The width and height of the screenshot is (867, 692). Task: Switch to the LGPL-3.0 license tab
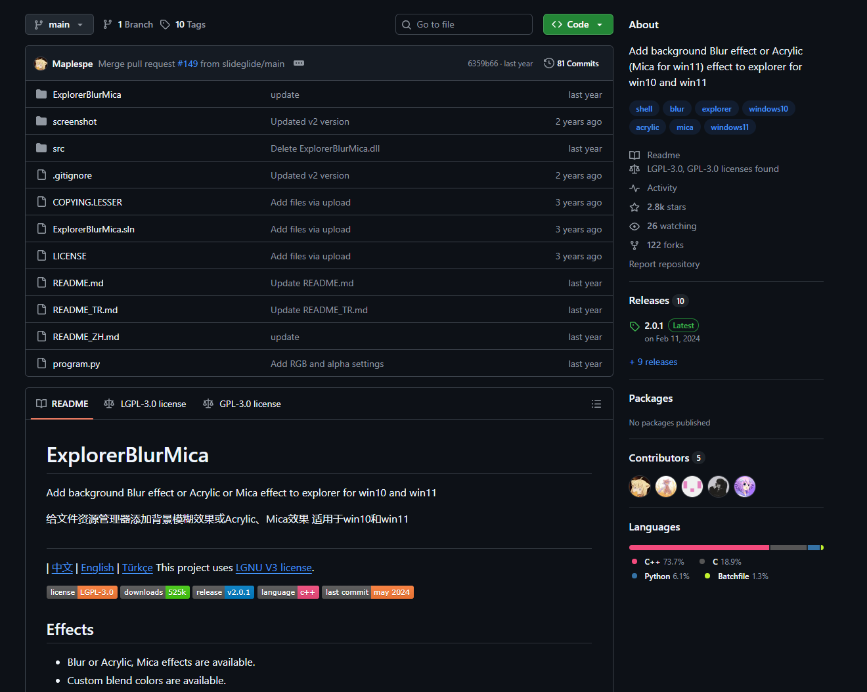click(x=145, y=404)
